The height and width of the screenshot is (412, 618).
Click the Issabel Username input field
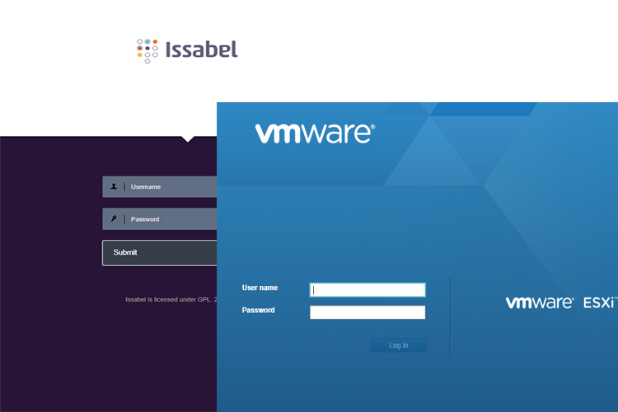(160, 187)
